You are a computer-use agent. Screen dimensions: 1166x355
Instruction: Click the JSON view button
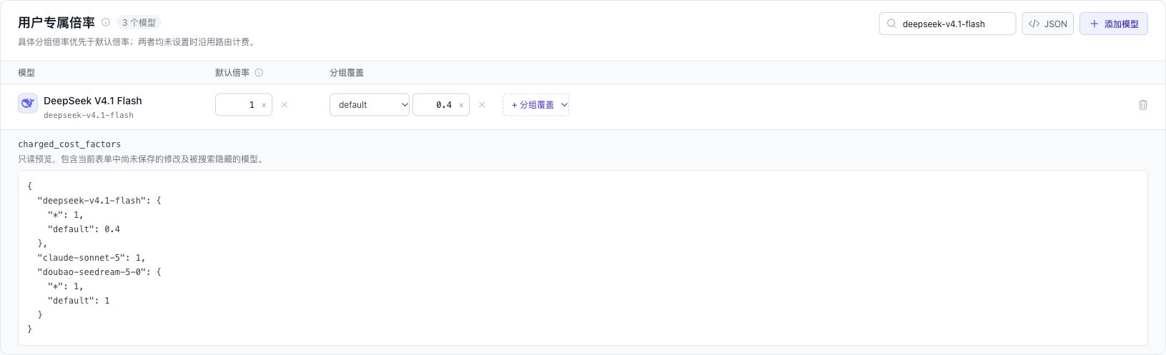pos(1048,24)
